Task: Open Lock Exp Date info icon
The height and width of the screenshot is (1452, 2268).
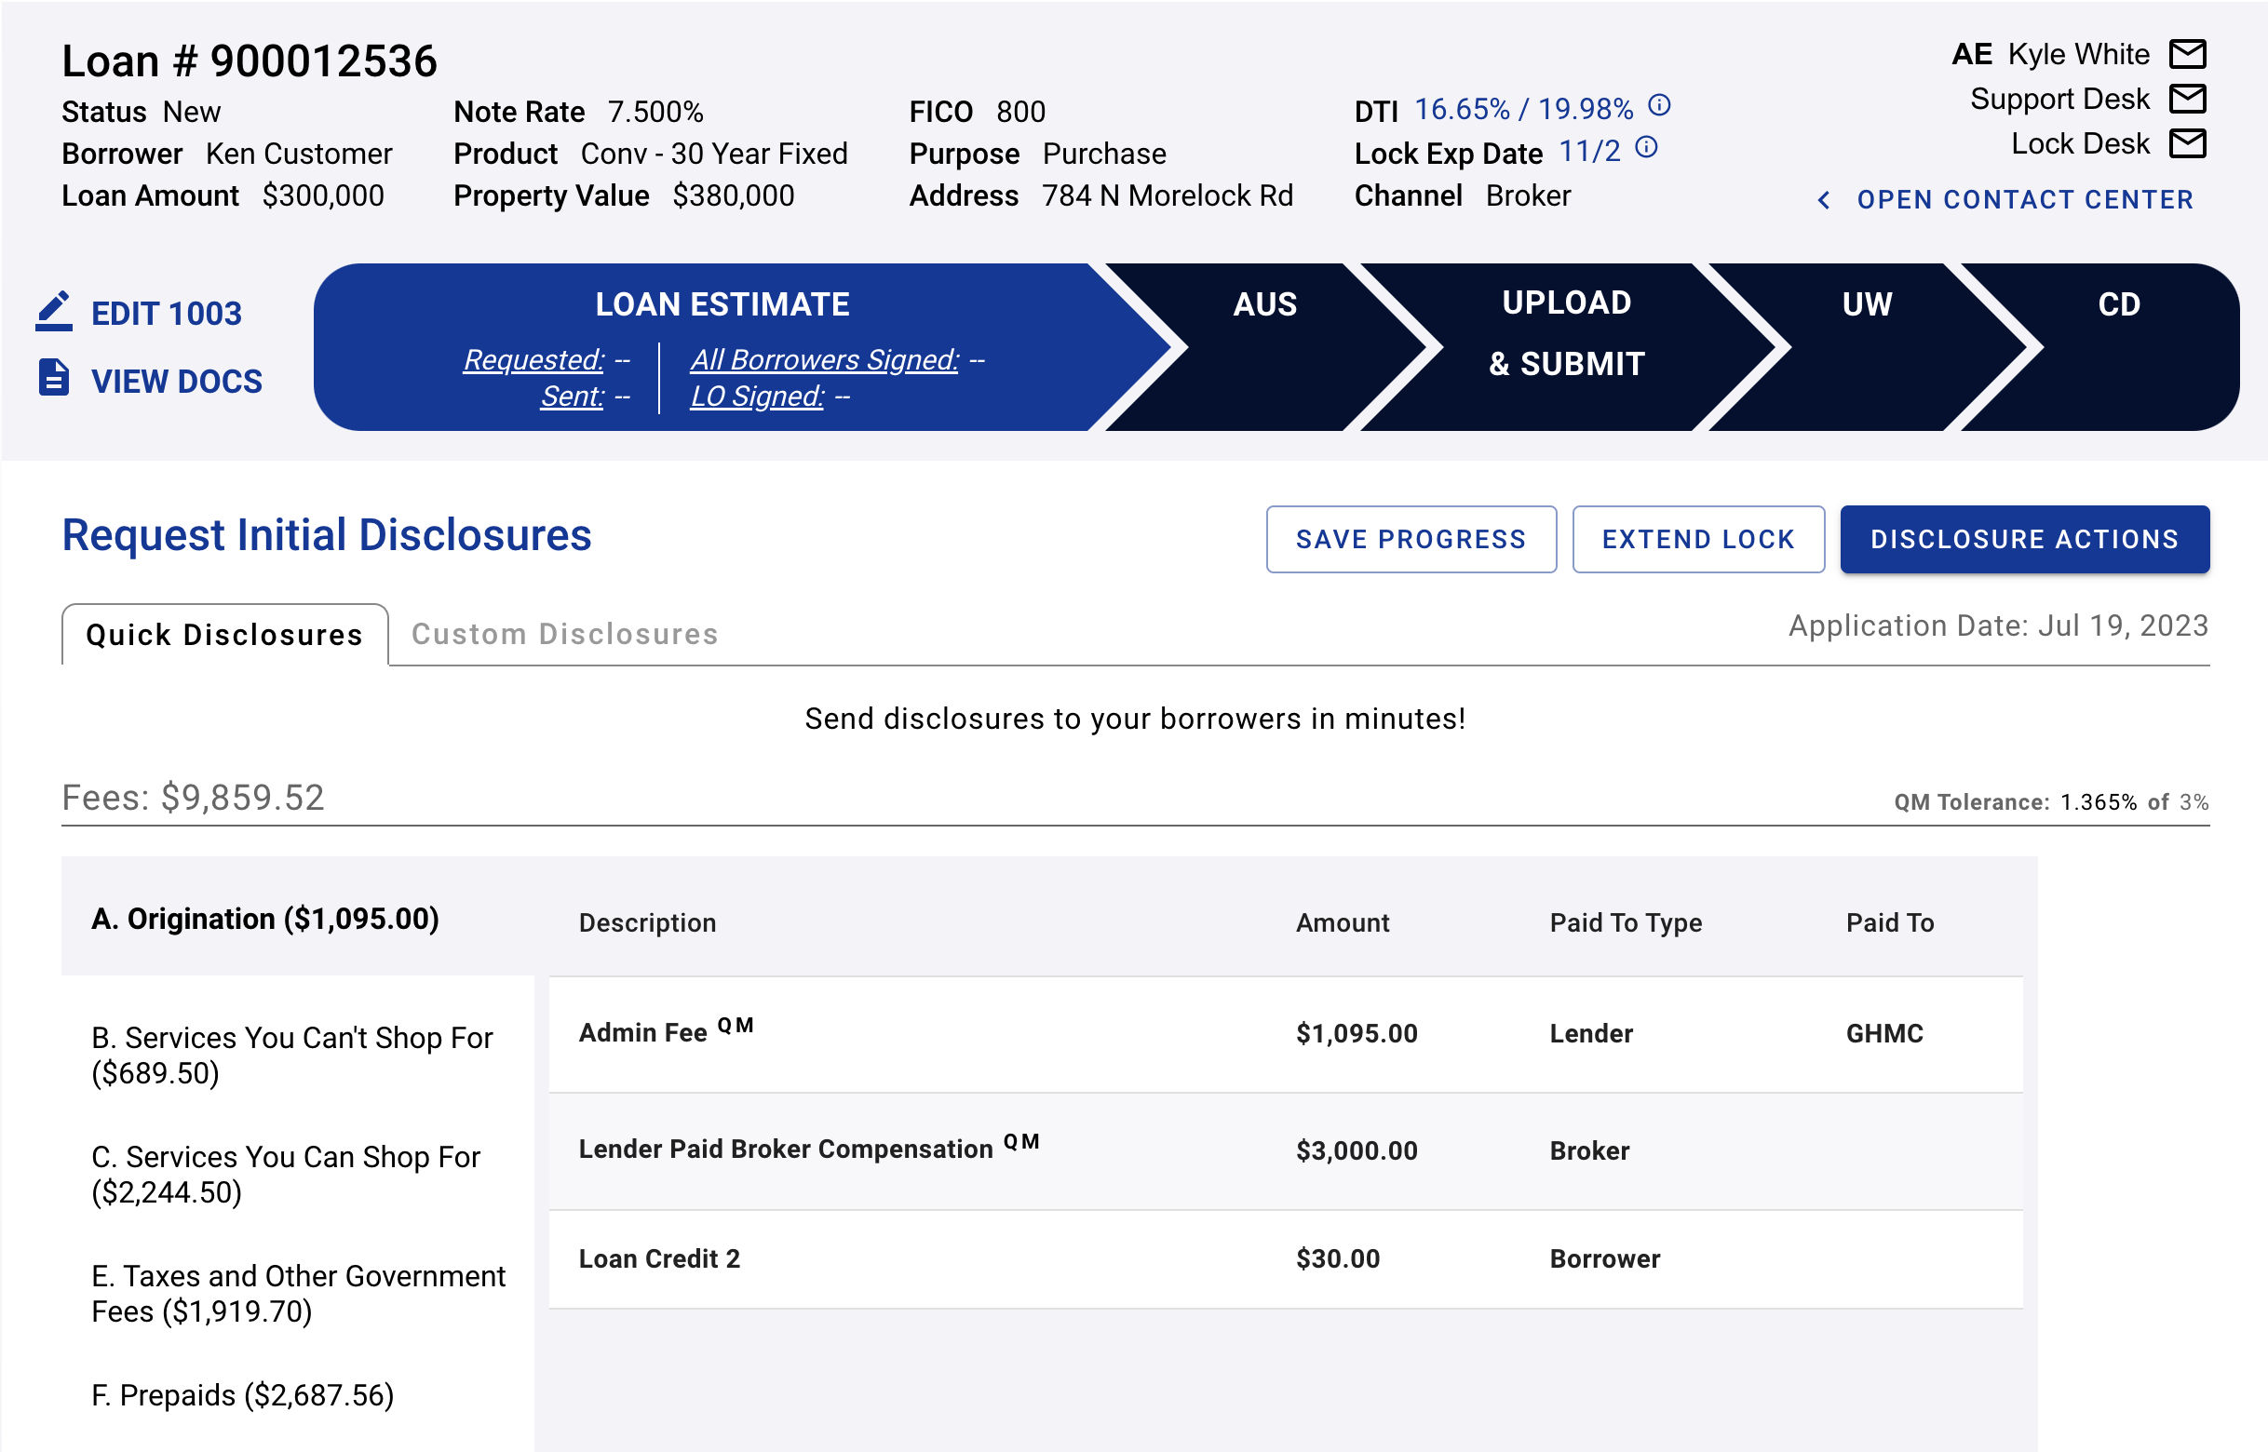Action: 1644,148
